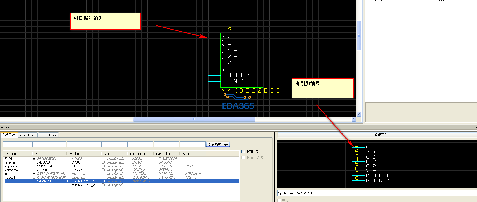477x202 pixels.
Task: Expand the Part node in the vbpcb1 row
Action: (34, 177)
